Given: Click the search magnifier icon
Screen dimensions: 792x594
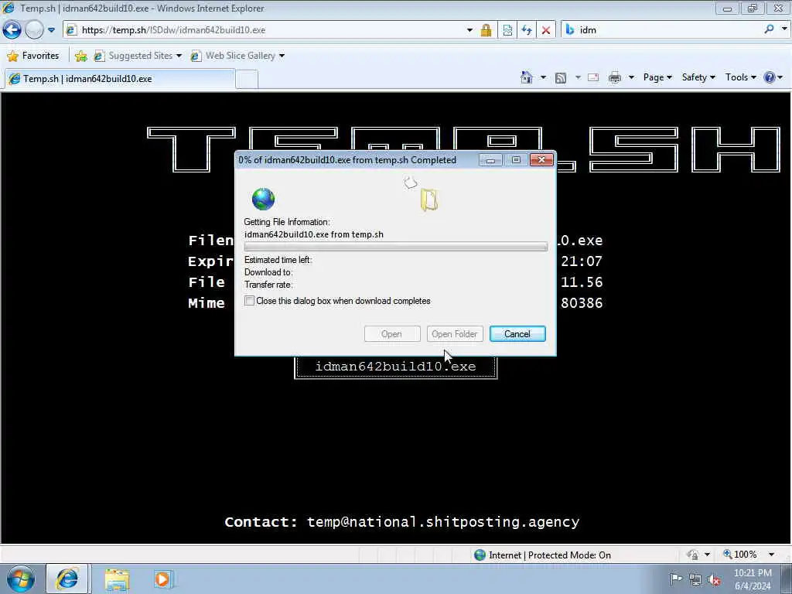Looking at the screenshot, I should click(x=769, y=29).
